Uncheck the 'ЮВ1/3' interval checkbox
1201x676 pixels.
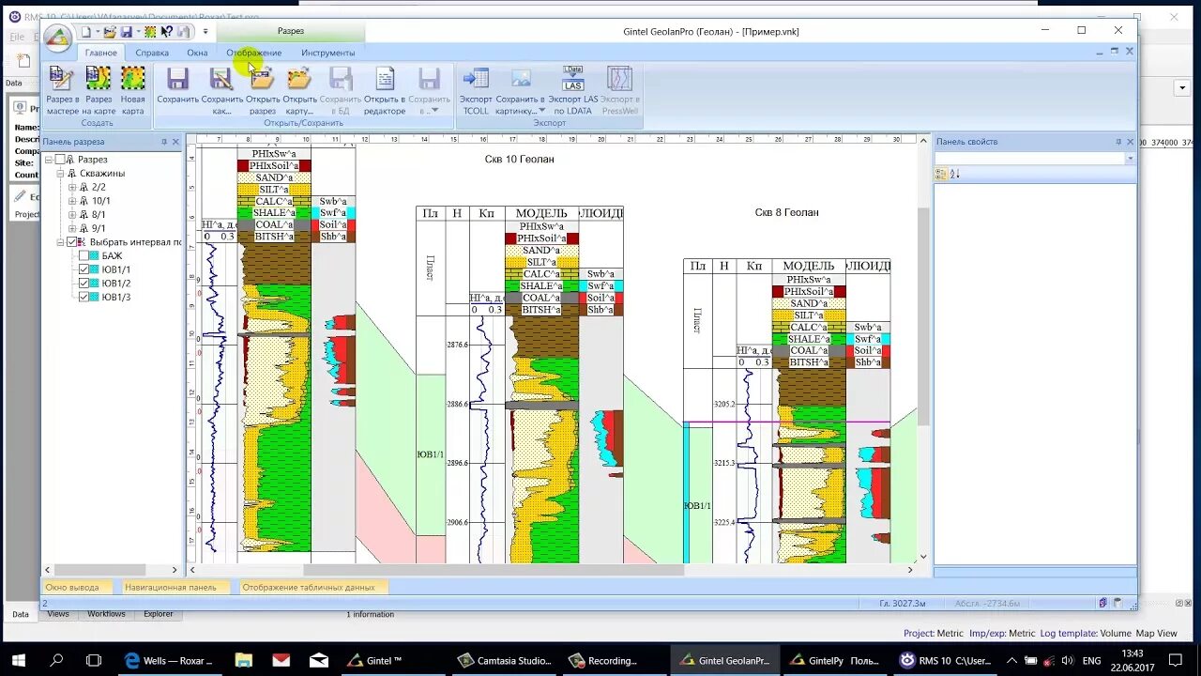tap(84, 298)
